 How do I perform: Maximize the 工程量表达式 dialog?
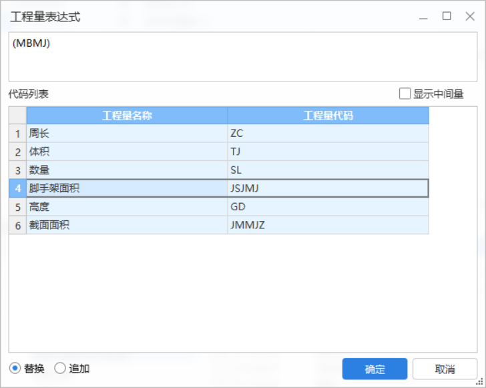tap(447, 16)
